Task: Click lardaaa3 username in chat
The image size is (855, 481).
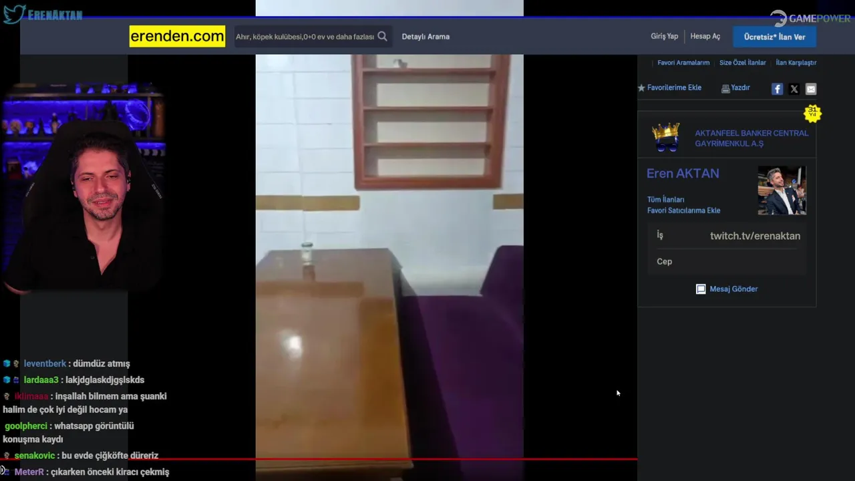Action: pos(41,380)
